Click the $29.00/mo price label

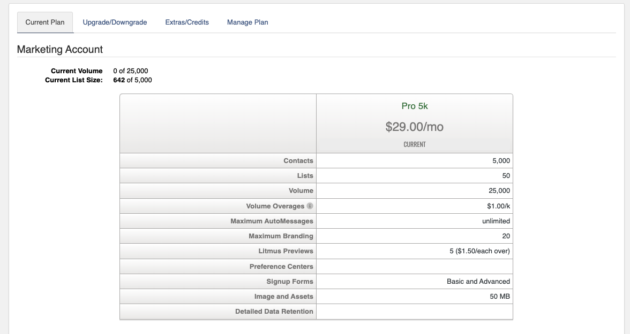pyautogui.click(x=415, y=127)
